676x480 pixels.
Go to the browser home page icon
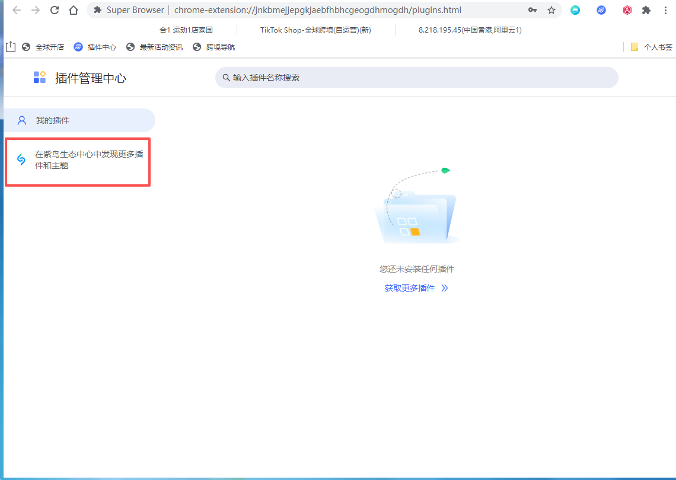74,10
